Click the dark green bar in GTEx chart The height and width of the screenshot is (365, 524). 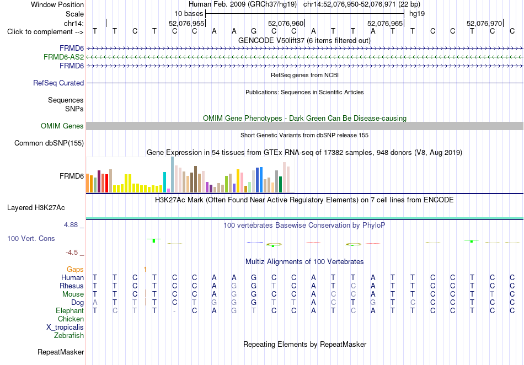tap(281, 184)
